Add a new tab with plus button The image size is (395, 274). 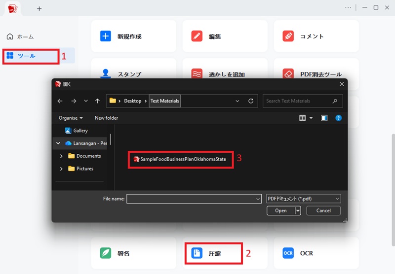pos(39,9)
